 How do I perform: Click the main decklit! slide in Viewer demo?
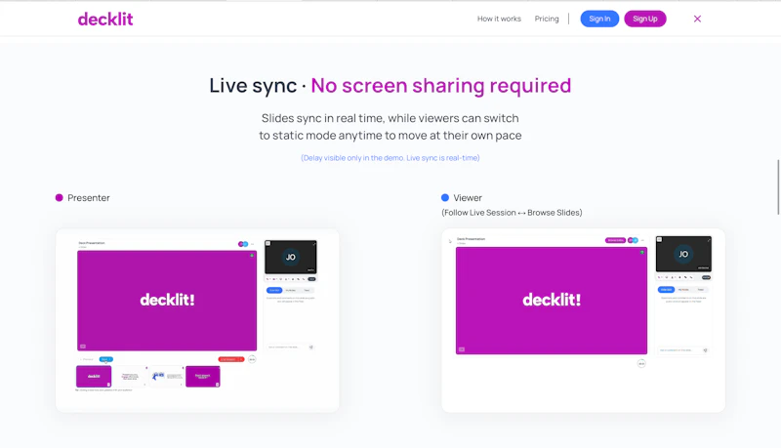[552, 301]
